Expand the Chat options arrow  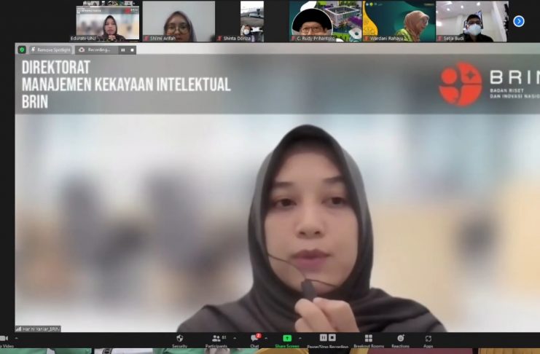coord(266,339)
